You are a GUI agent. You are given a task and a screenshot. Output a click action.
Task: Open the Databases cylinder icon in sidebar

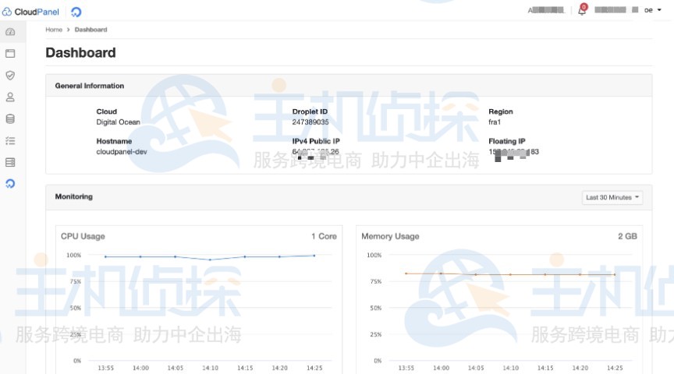click(x=10, y=119)
